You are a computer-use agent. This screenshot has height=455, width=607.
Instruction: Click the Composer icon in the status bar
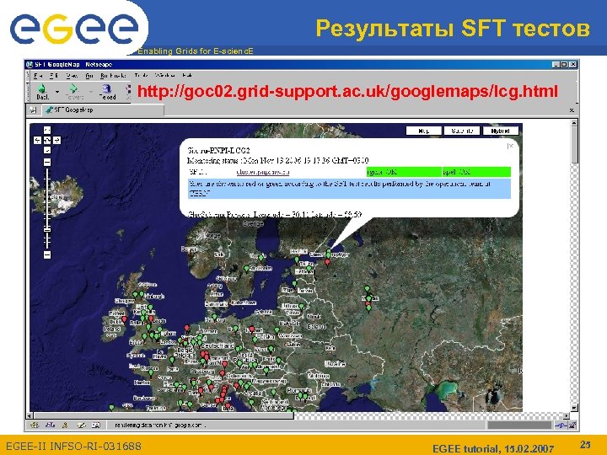(x=81, y=426)
